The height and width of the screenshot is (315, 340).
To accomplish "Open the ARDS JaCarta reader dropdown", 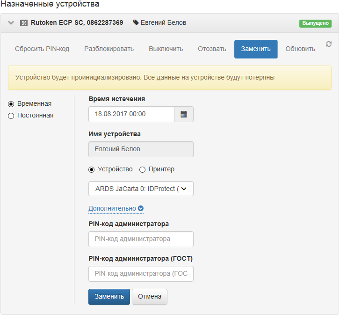I will [141, 189].
